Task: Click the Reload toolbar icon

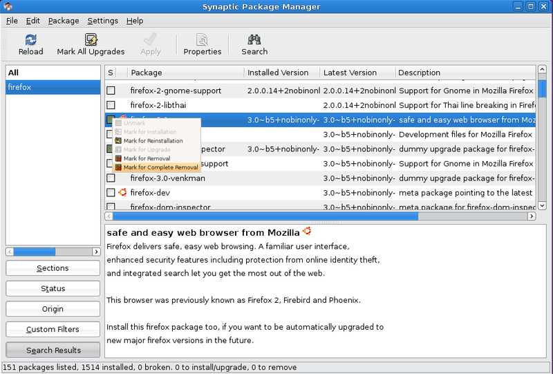Action: point(30,39)
